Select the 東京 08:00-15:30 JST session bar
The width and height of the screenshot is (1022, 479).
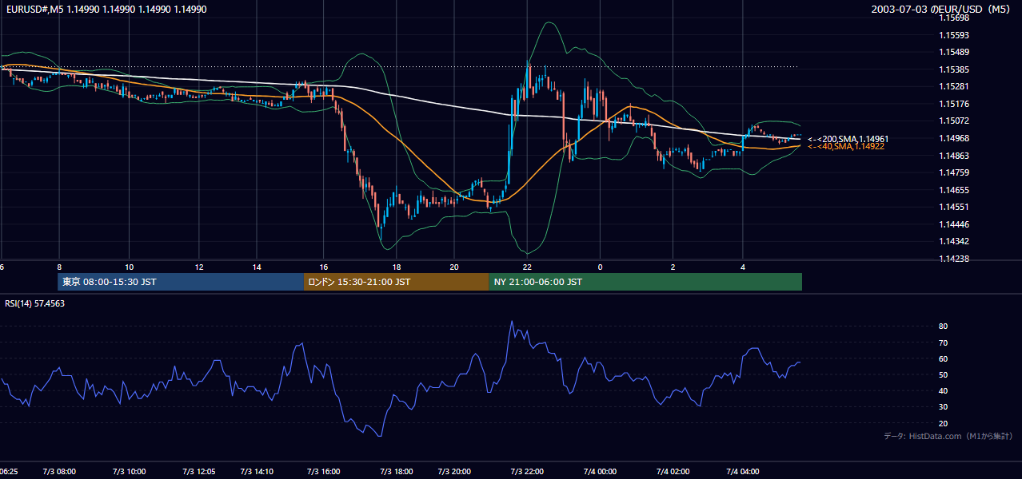[x=180, y=282]
